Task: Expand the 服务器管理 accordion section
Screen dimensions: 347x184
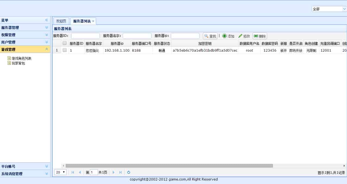Action: (46, 28)
